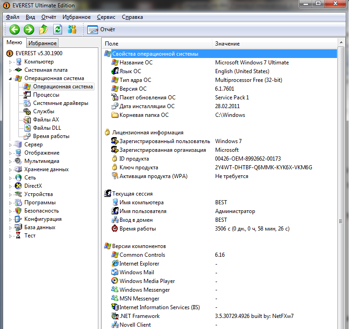Expand the Сеть tree node
Screen dimensions: 349x329
point(10,178)
